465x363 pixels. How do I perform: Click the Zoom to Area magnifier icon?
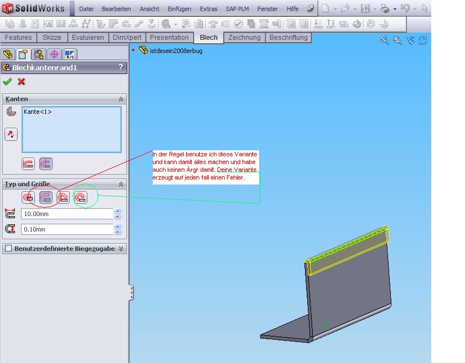tap(397, 40)
